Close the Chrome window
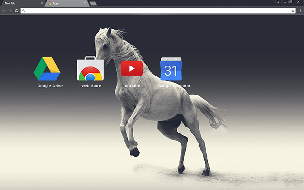 298,2
